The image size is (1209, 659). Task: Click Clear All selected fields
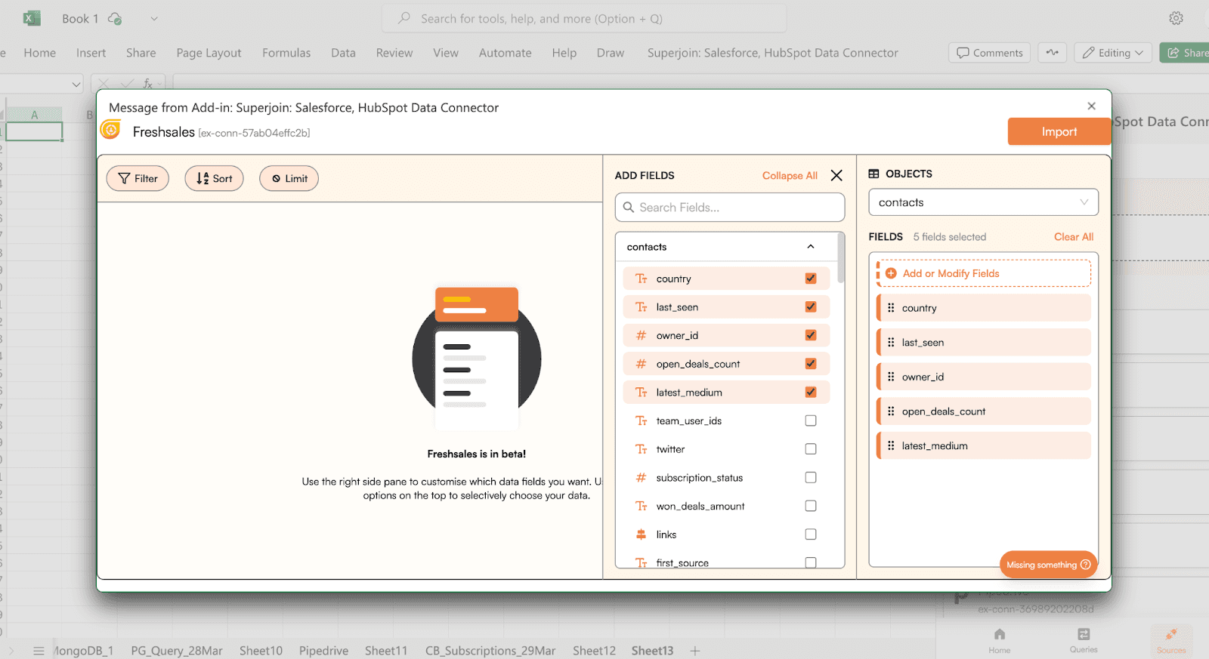1074,236
